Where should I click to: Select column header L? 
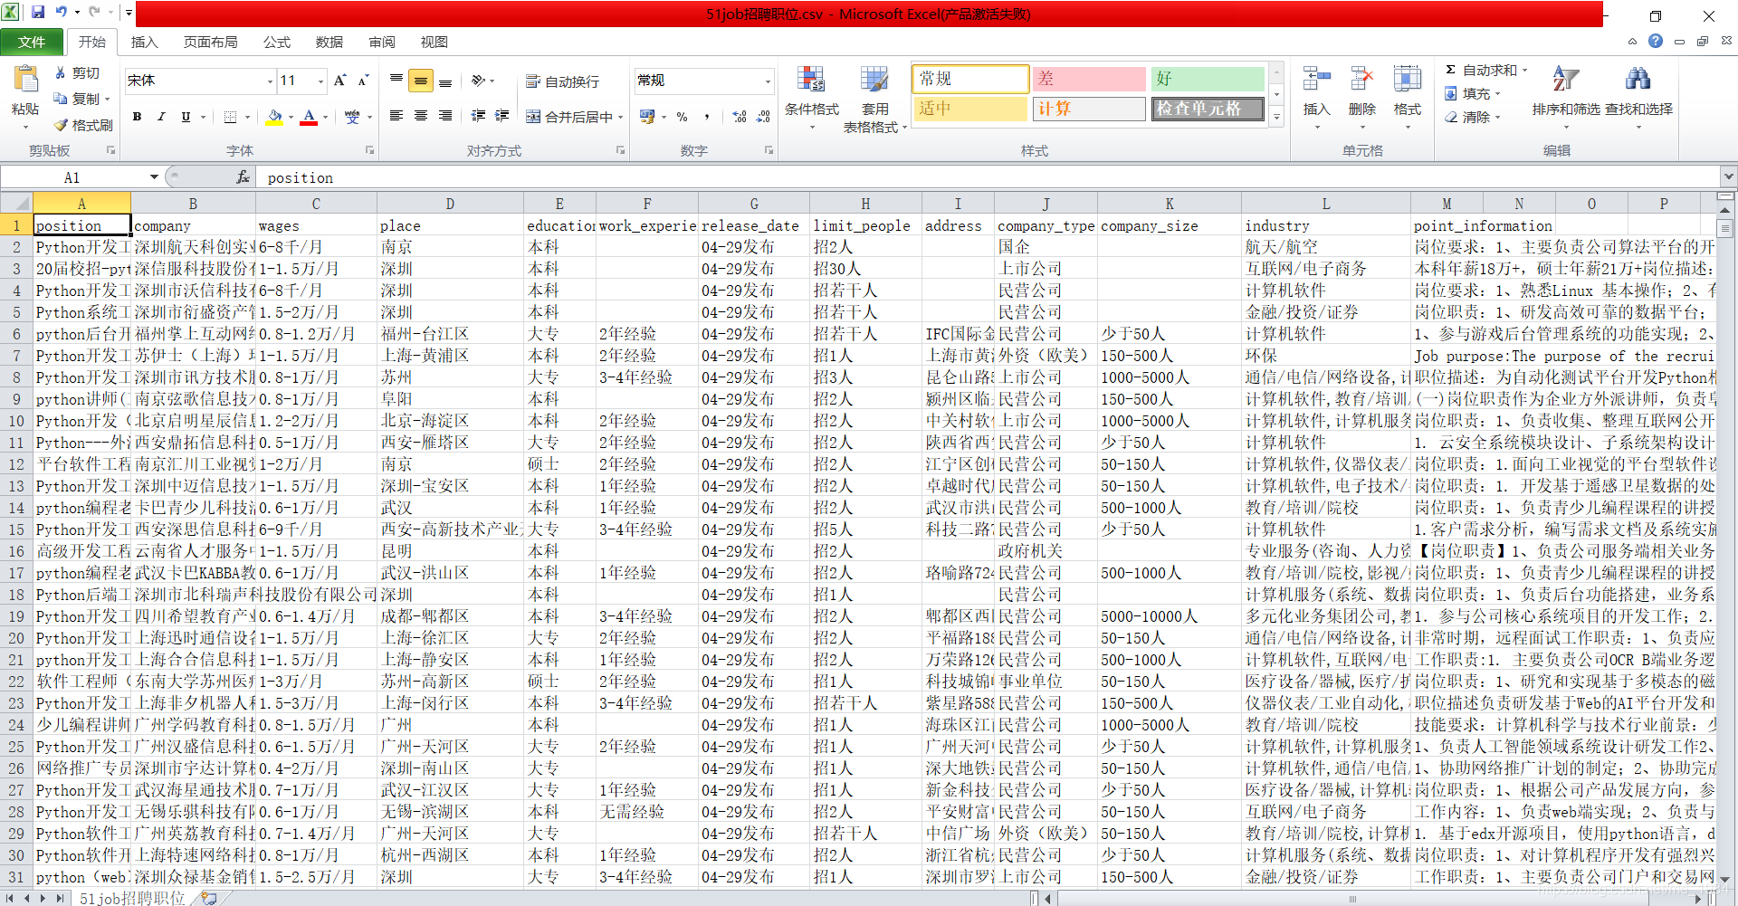coord(1326,204)
